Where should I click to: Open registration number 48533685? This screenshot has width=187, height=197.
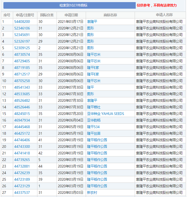coord(22,94)
